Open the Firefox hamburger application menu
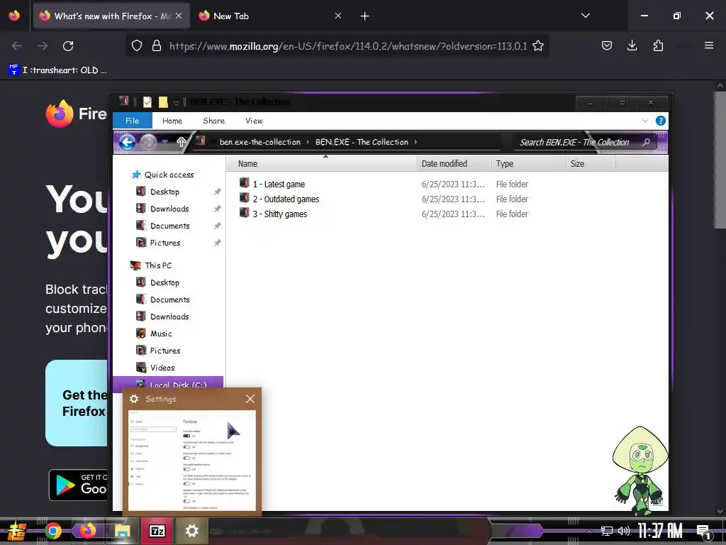This screenshot has width=726, height=545. pos(708,45)
